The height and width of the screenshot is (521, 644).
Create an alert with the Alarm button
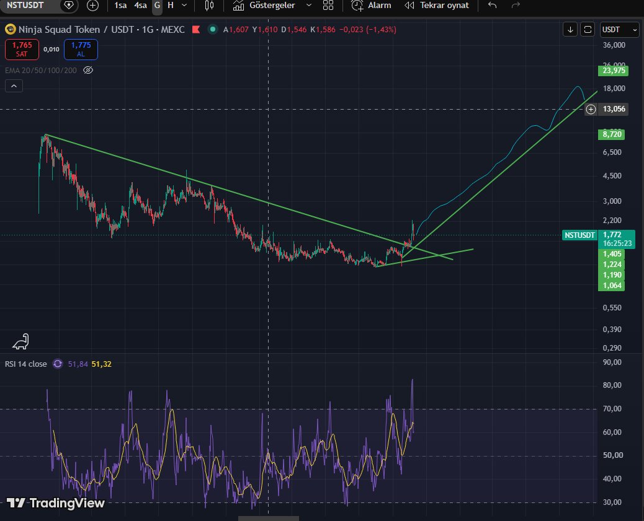click(x=372, y=6)
